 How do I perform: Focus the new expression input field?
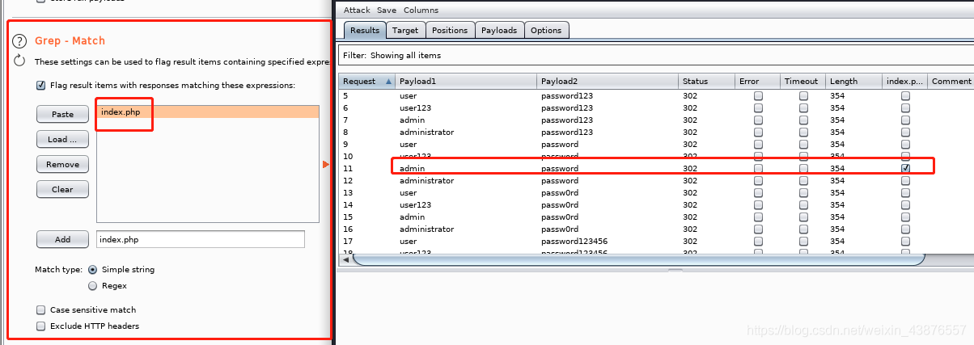(201, 239)
